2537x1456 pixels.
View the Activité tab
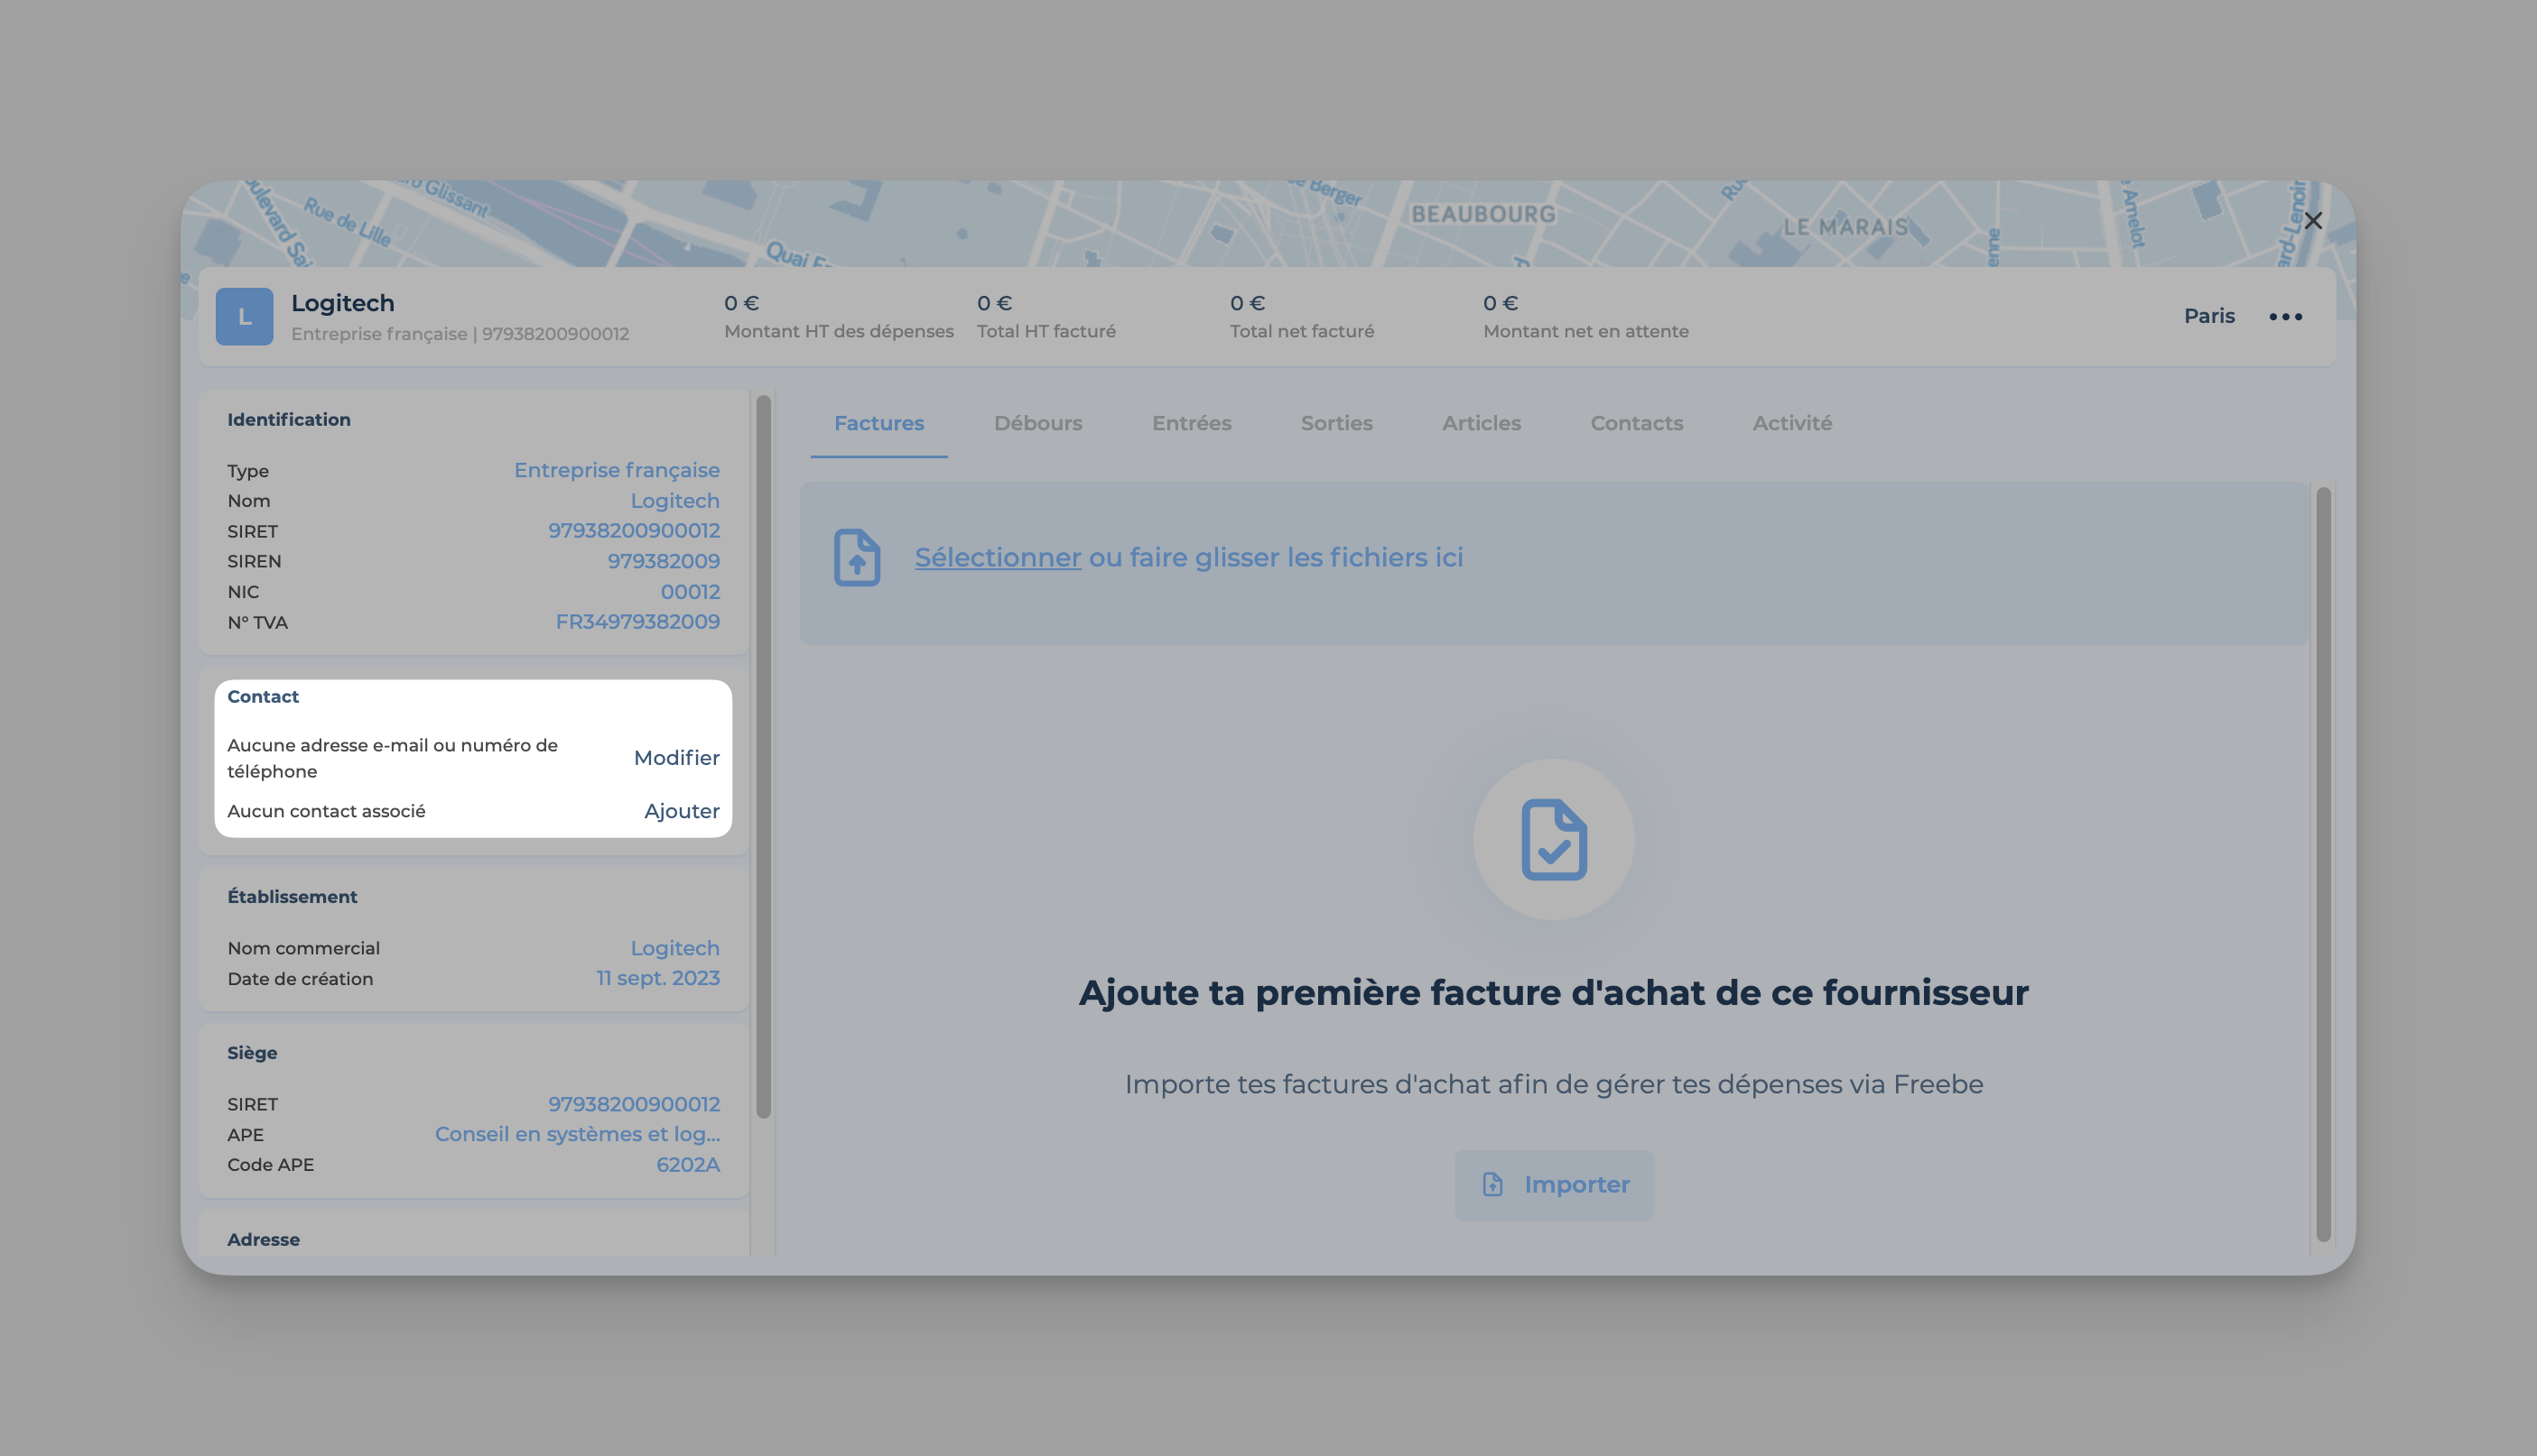[x=1791, y=423]
